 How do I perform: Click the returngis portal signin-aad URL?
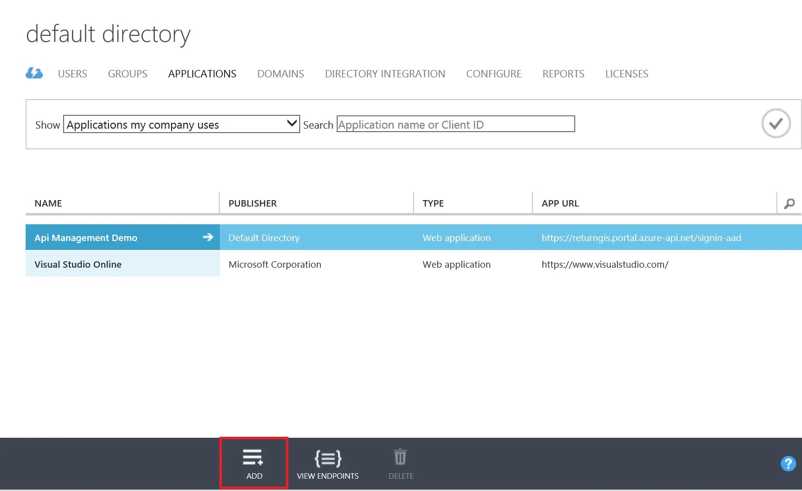tap(641, 238)
